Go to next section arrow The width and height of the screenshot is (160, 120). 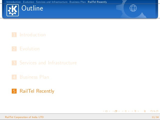138,111
